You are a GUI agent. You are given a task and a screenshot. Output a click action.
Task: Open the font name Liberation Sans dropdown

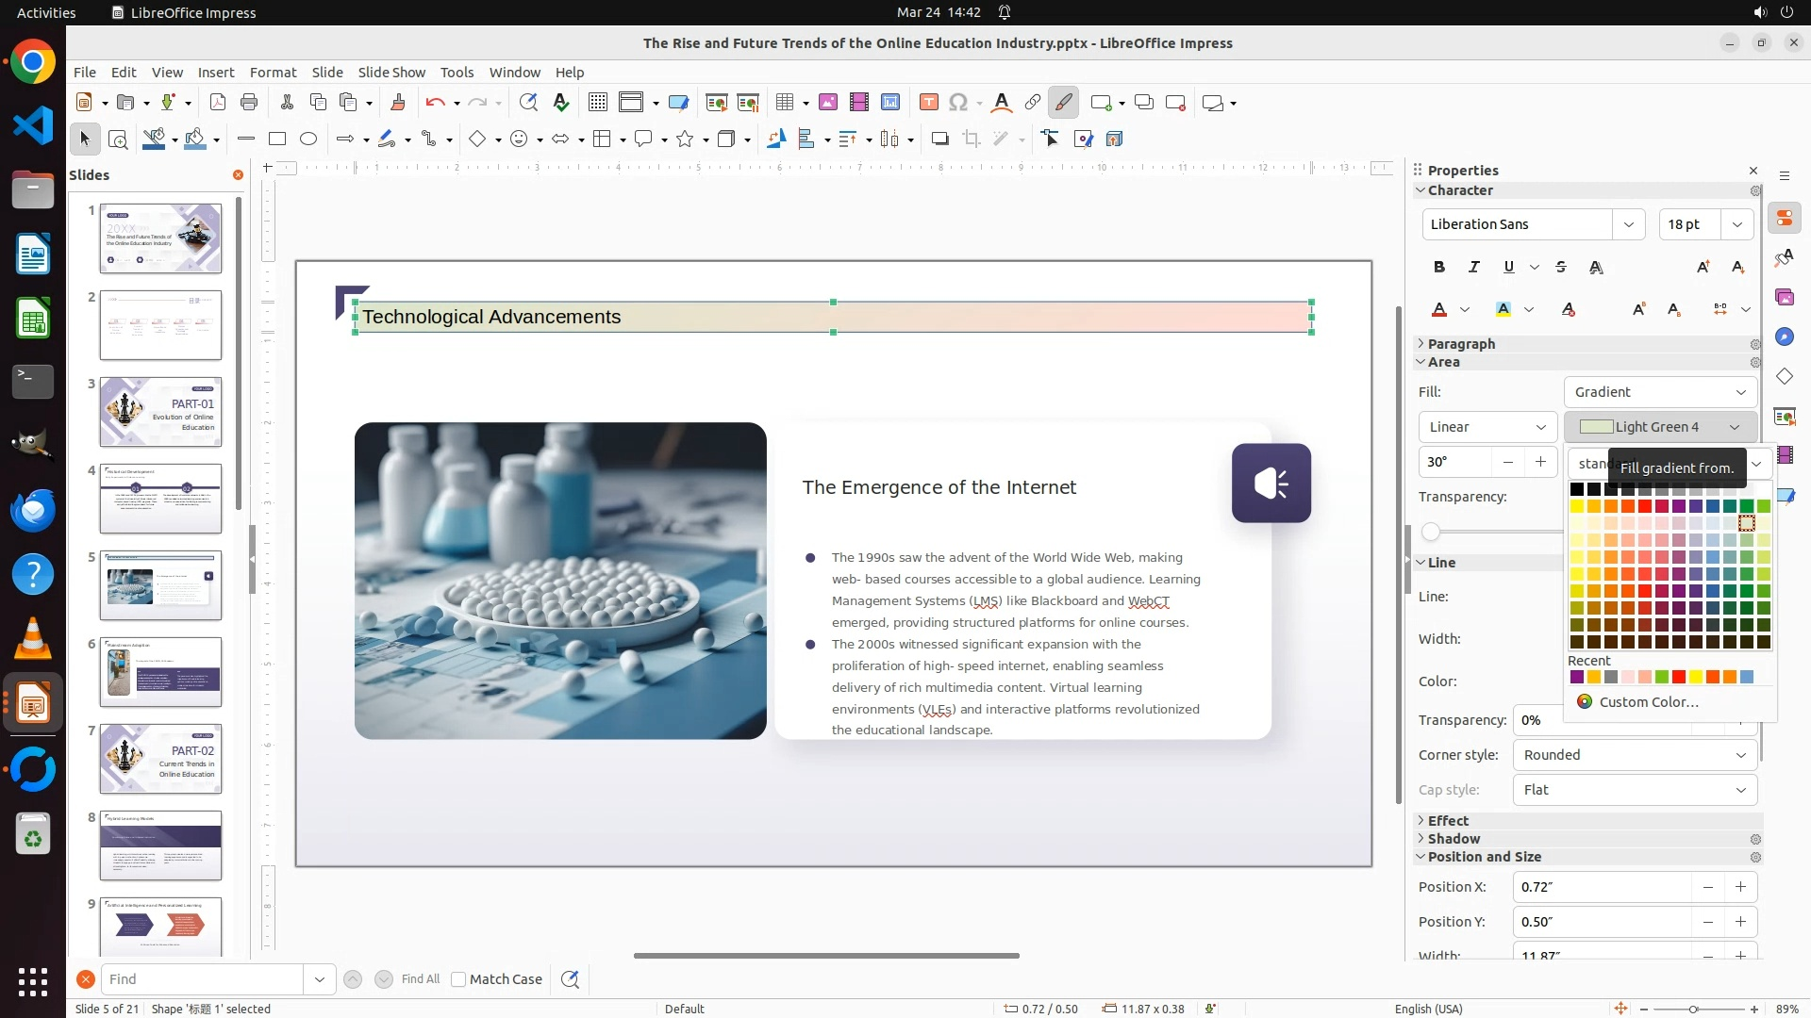[x=1628, y=224]
